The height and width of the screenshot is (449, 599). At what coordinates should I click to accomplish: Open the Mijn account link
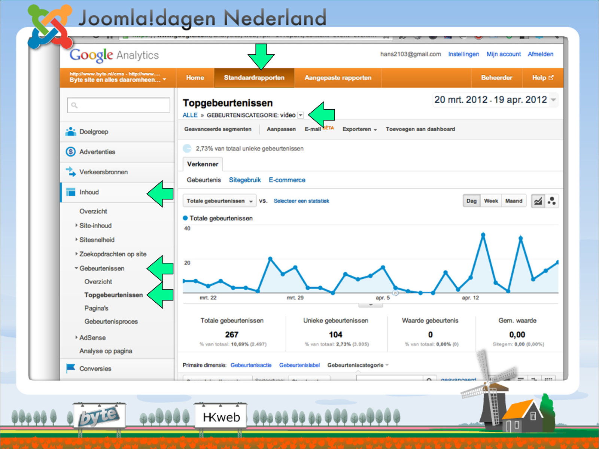[x=504, y=54]
